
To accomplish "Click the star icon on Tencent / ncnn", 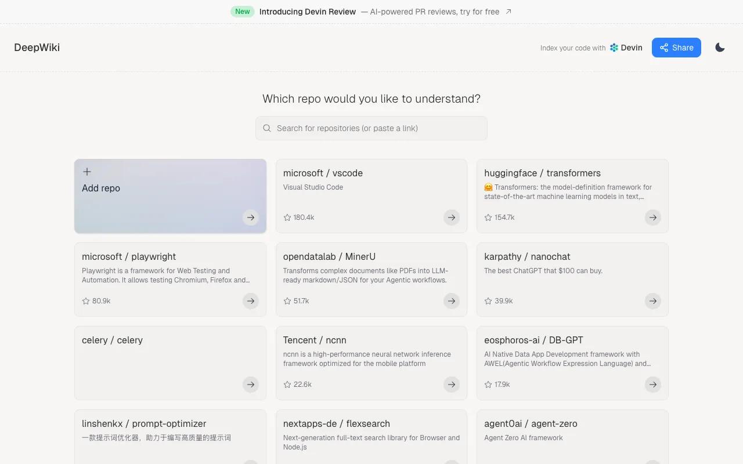I will click(287, 385).
